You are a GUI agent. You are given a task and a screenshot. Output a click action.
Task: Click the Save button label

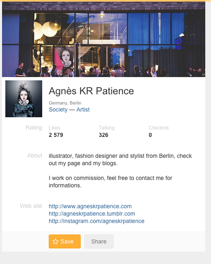(67, 241)
